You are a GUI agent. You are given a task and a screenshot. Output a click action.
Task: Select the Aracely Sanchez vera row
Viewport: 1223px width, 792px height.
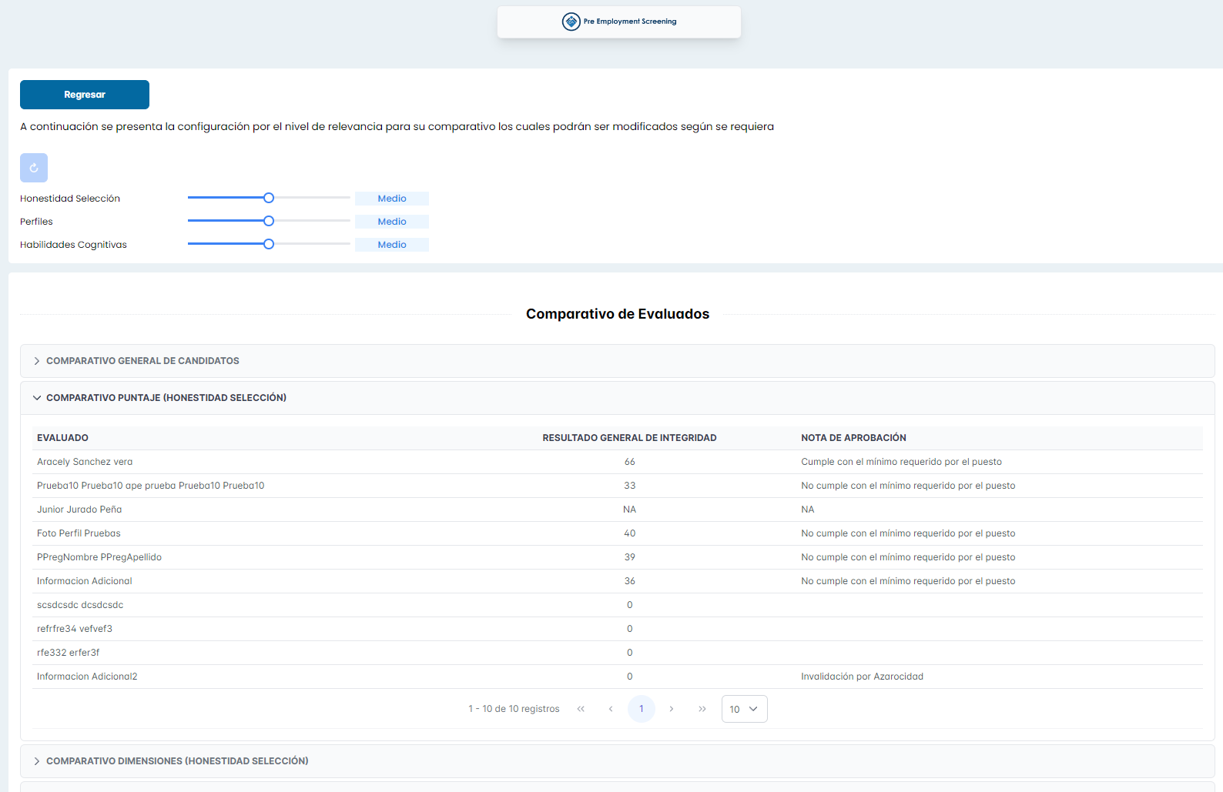click(85, 462)
